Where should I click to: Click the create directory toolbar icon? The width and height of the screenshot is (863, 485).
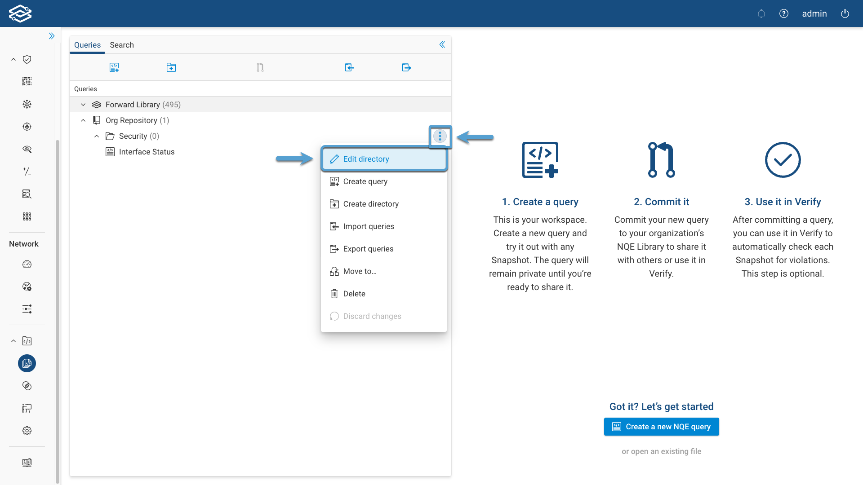[x=171, y=67]
